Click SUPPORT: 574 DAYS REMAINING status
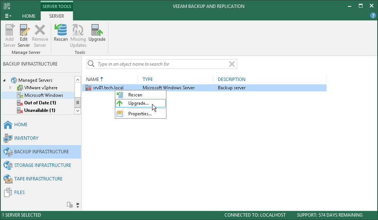Viewport: 378px width, 220px height. [329, 215]
